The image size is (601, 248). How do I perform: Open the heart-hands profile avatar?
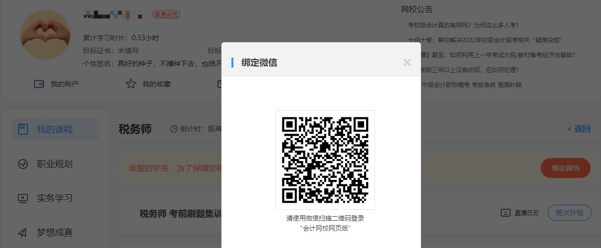click(x=45, y=35)
